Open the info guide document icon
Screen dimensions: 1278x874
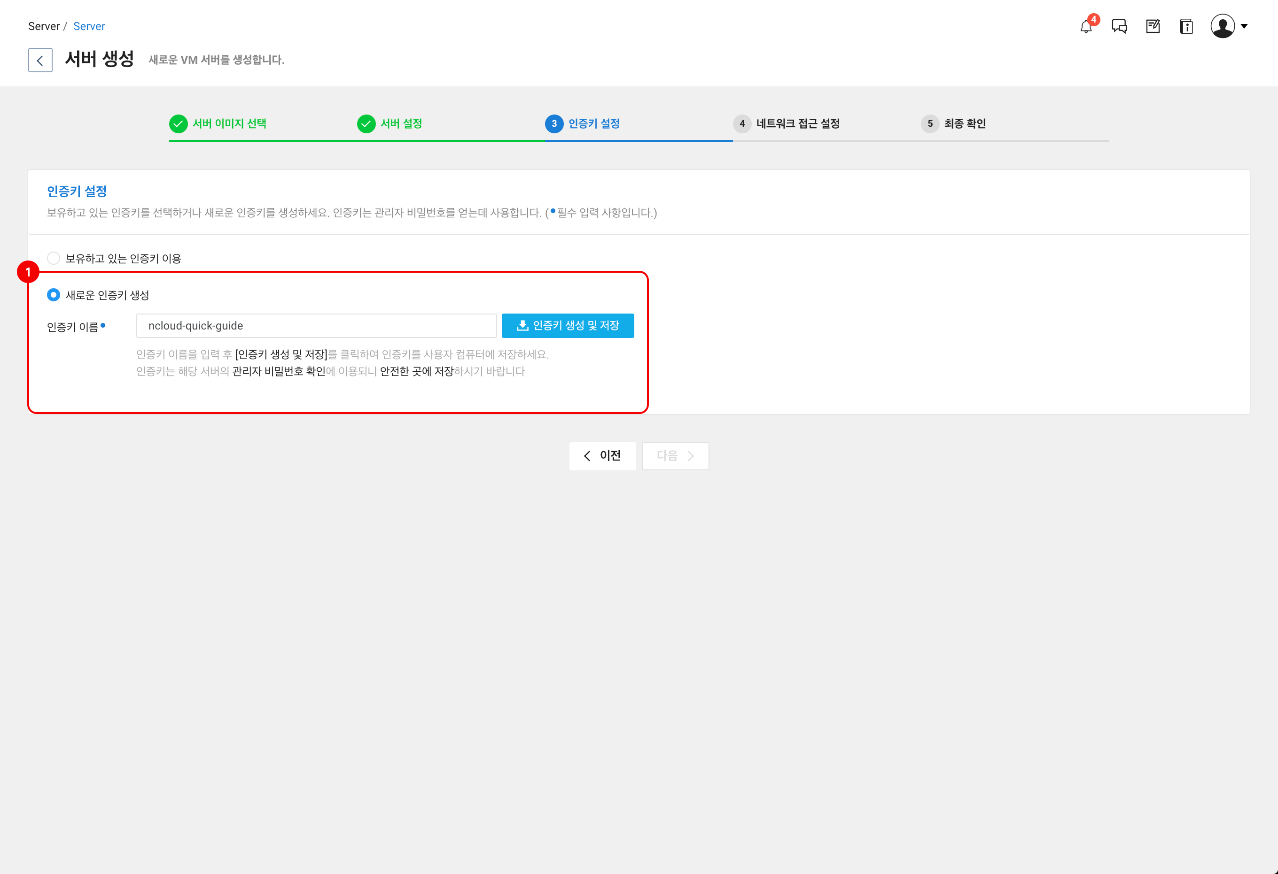click(x=1186, y=26)
